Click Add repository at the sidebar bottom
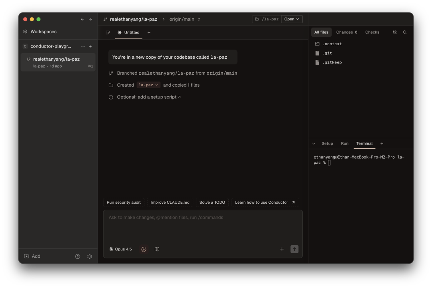The image size is (432, 288). point(32,256)
